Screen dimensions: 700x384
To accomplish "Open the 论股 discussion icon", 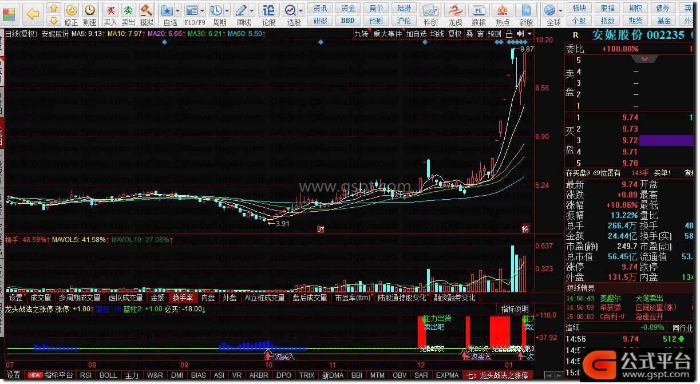I will tap(268, 10).
